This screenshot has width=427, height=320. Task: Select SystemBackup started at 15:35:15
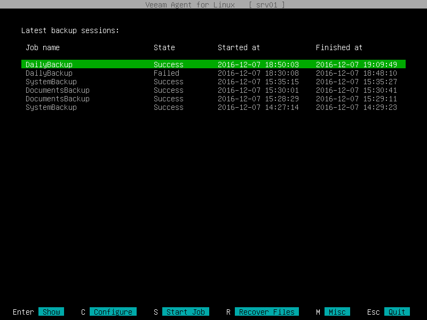[x=213, y=82]
